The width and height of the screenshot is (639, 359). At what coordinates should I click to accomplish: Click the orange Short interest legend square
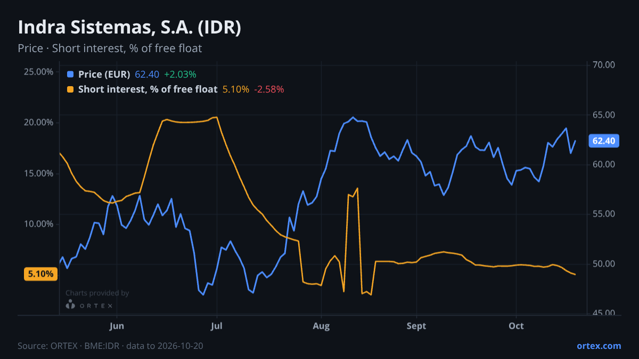(70, 89)
